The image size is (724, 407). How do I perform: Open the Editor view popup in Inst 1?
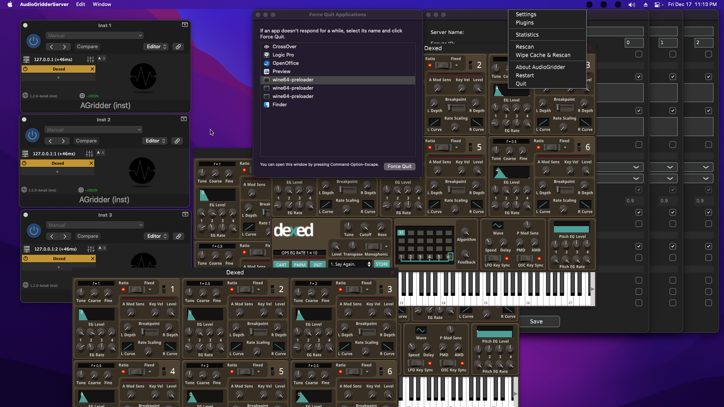click(156, 47)
